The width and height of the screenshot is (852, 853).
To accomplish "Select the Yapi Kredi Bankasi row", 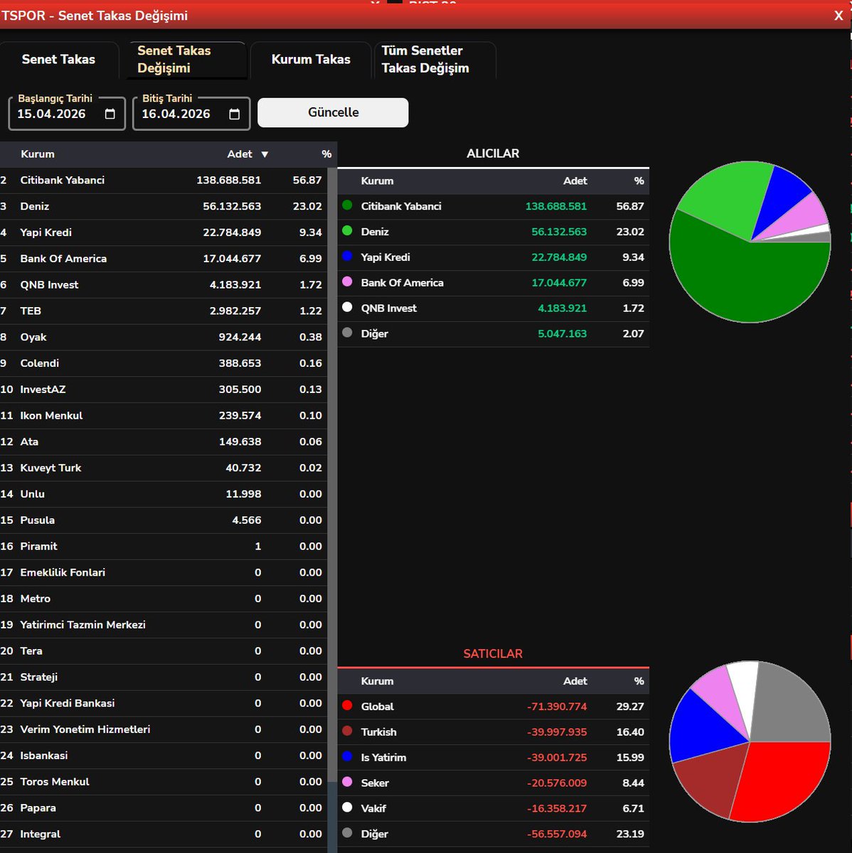I will pyautogui.click(x=164, y=704).
